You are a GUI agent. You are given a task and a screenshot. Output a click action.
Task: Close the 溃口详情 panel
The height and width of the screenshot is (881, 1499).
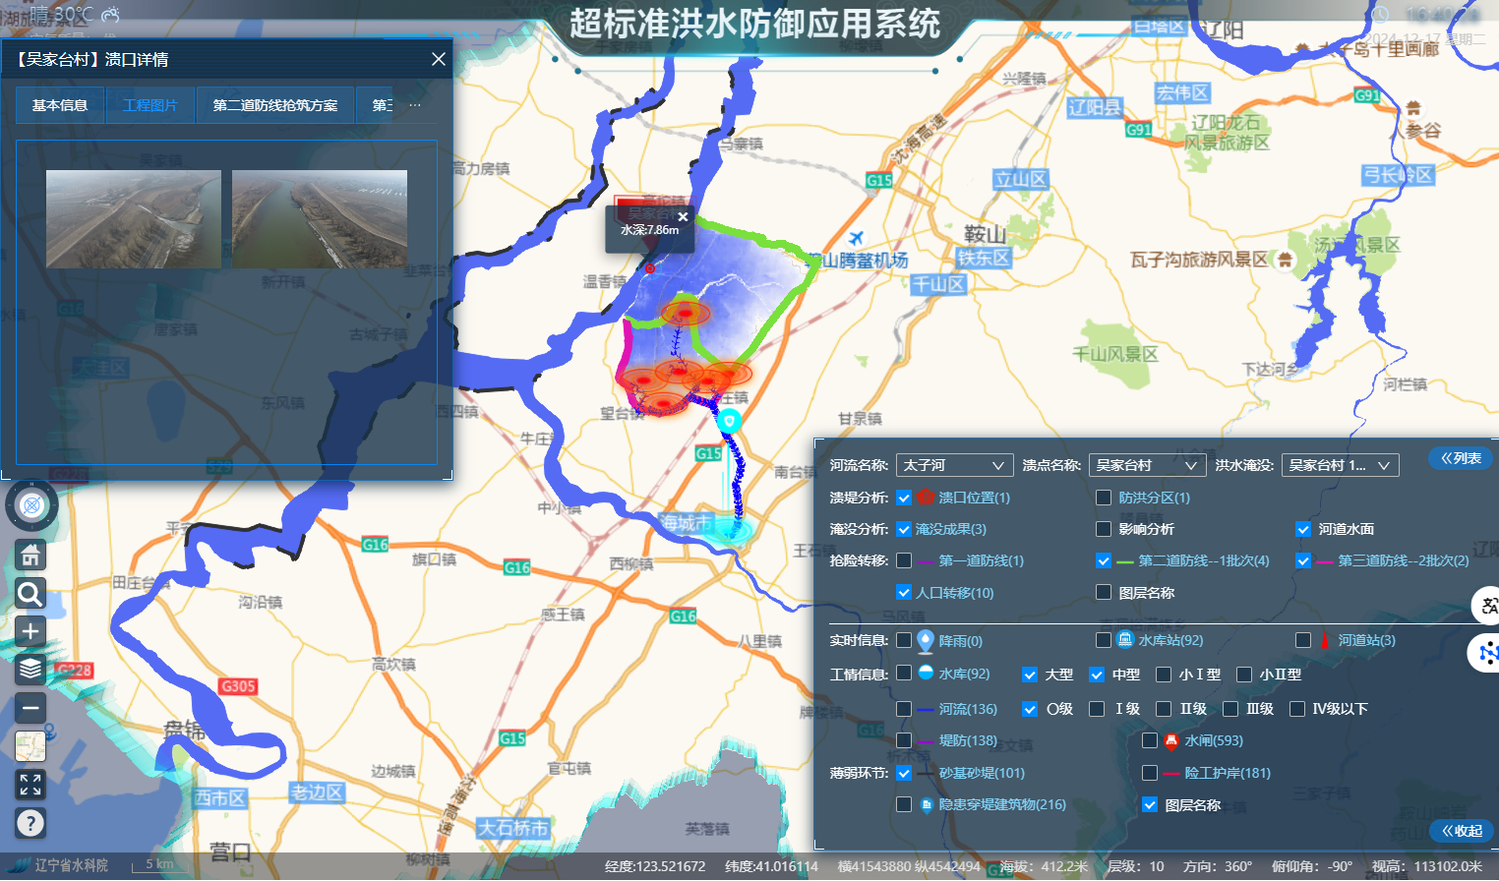coord(439,59)
